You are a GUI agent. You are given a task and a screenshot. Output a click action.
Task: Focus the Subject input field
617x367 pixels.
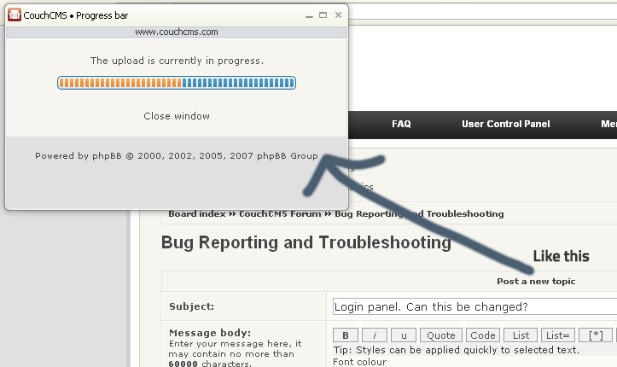[474, 306]
